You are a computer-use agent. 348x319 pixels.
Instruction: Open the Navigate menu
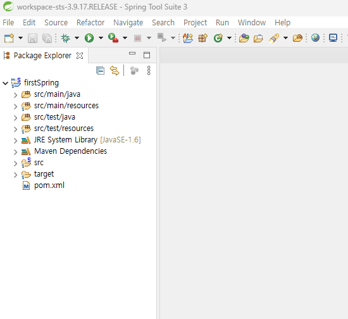[128, 22]
